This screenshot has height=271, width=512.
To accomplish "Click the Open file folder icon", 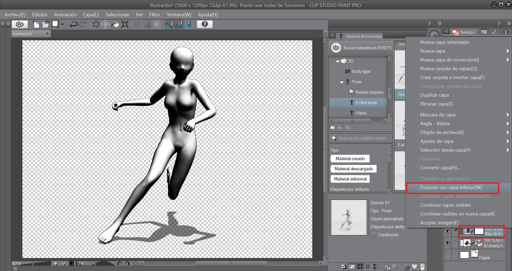I will point(45,24).
